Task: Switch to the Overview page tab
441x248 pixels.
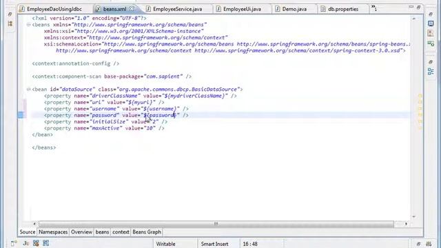Action: click(x=81, y=232)
